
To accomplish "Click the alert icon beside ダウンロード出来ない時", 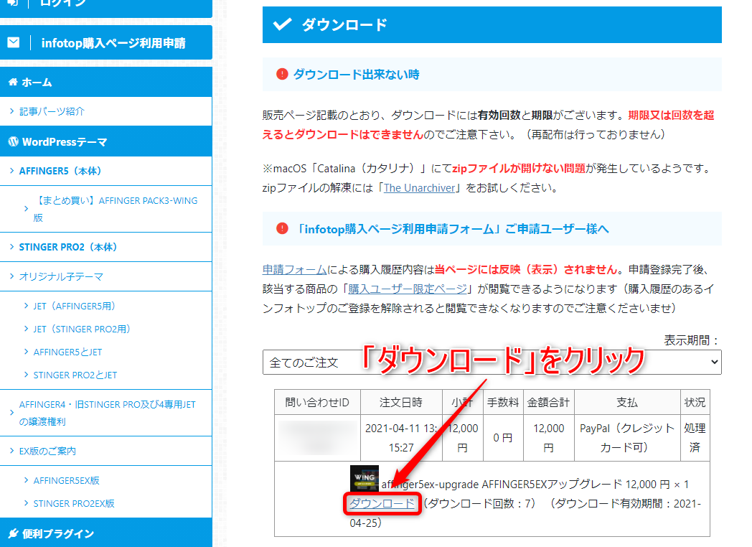I will tap(282, 74).
